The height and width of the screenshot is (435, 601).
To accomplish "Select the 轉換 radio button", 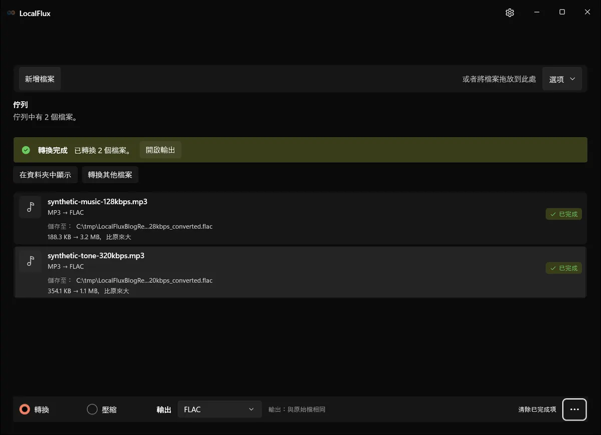I will tap(25, 409).
